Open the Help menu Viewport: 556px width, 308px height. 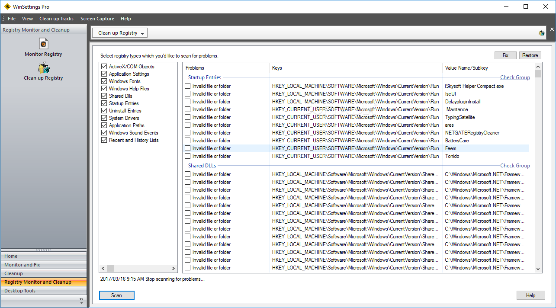pos(126,19)
